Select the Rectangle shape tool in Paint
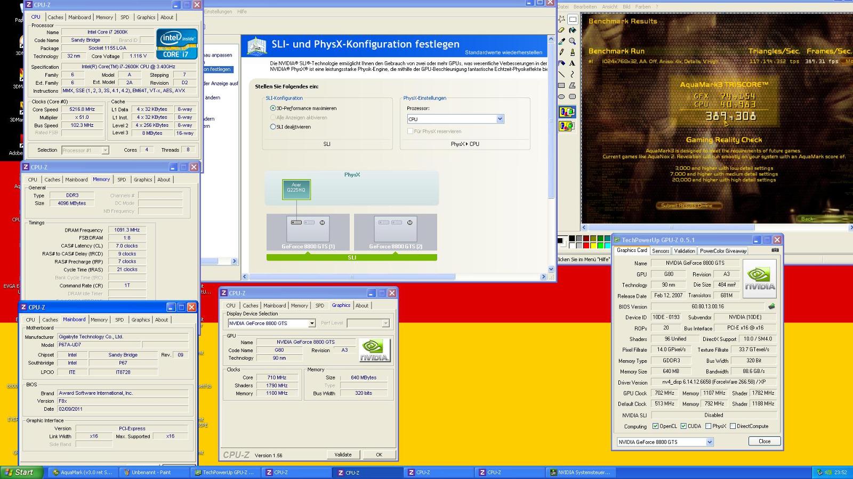Screen dimensions: 853x479 point(561,85)
